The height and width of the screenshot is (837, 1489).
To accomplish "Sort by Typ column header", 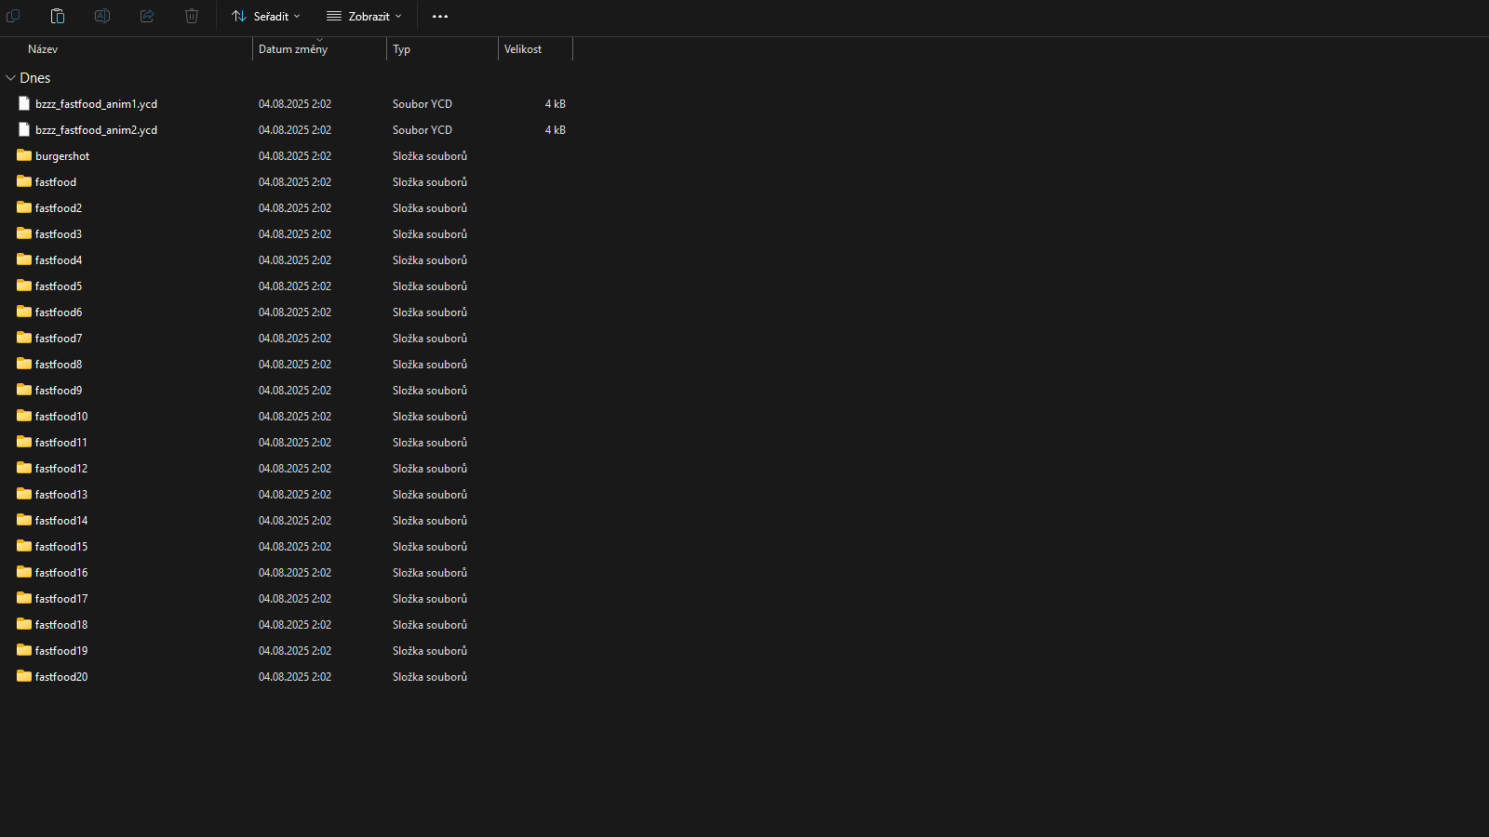I will click(401, 49).
